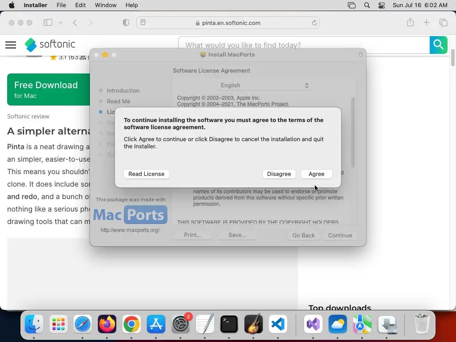
Task: Open Control Center from the menu bar
Action: point(382,5)
